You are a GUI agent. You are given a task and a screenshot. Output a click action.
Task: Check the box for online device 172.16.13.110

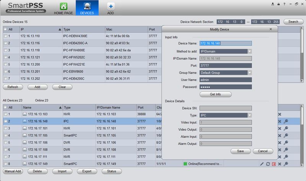click(x=5, y=36)
